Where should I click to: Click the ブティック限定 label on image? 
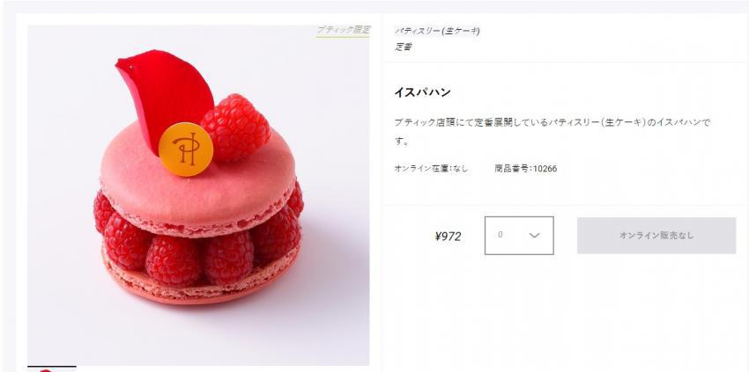pos(343,30)
